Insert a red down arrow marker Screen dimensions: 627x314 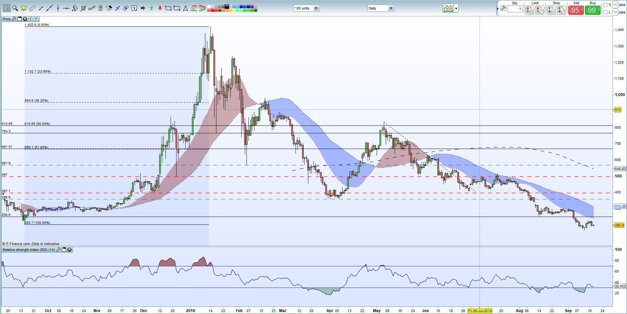coord(160,8)
